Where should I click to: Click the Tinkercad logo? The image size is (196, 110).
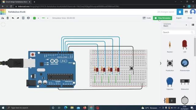click(3, 12)
